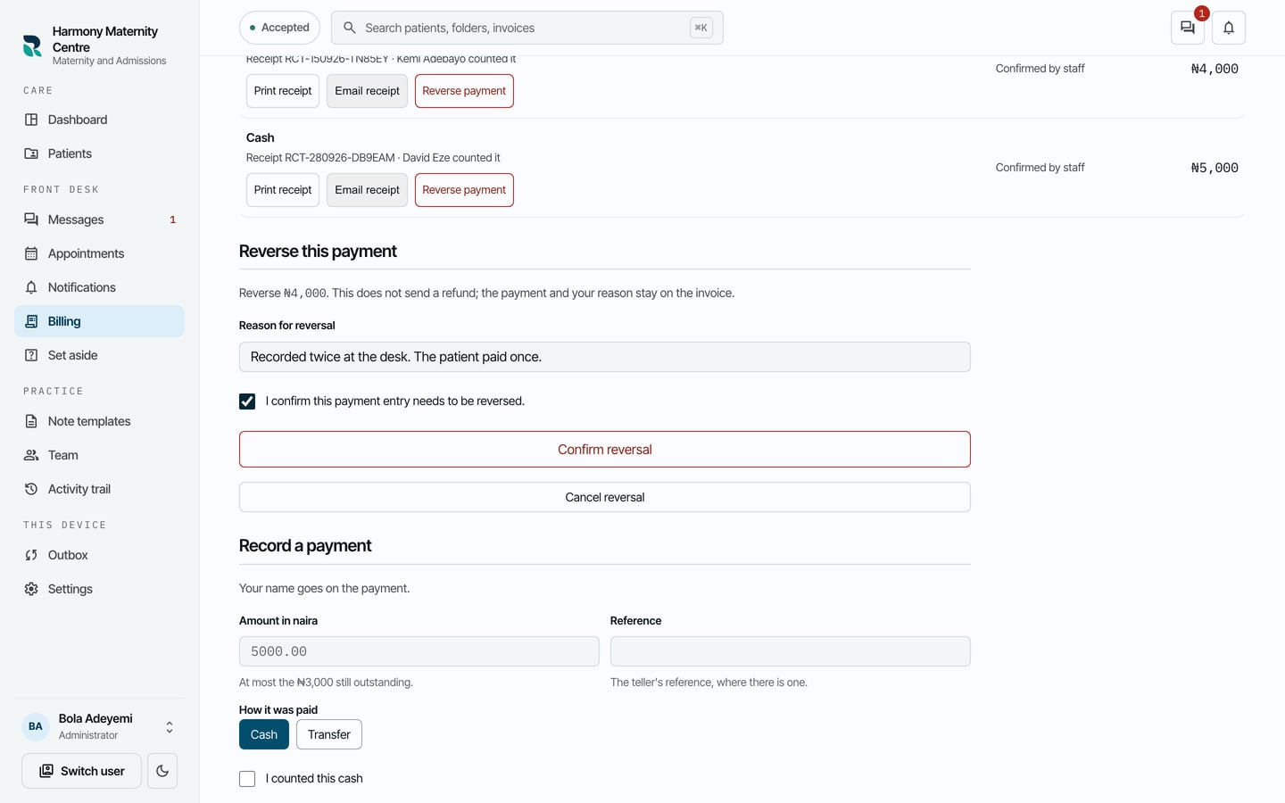Viewport: 1285px width, 803px height.
Task: Click the Set aside question icon
Action: coord(31,355)
